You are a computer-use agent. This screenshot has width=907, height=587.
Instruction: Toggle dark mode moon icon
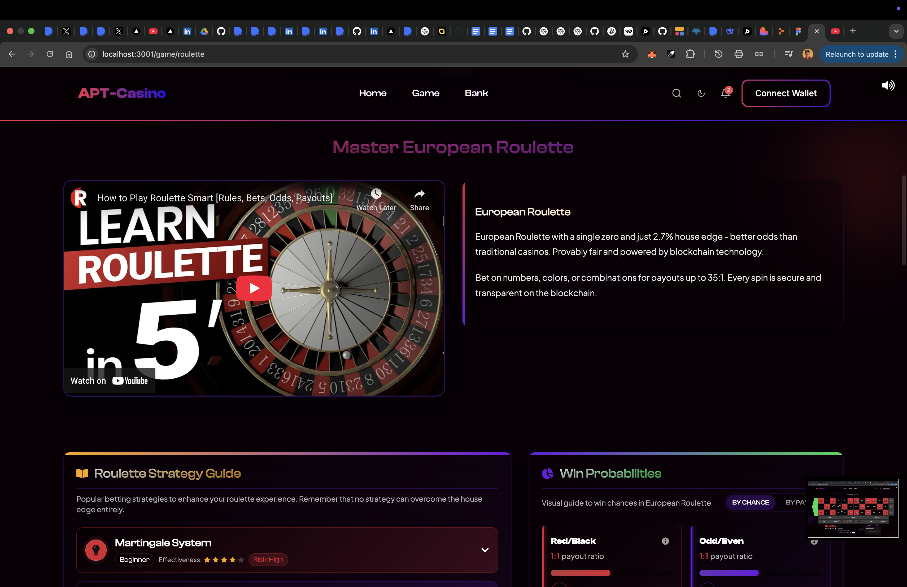pyautogui.click(x=701, y=93)
